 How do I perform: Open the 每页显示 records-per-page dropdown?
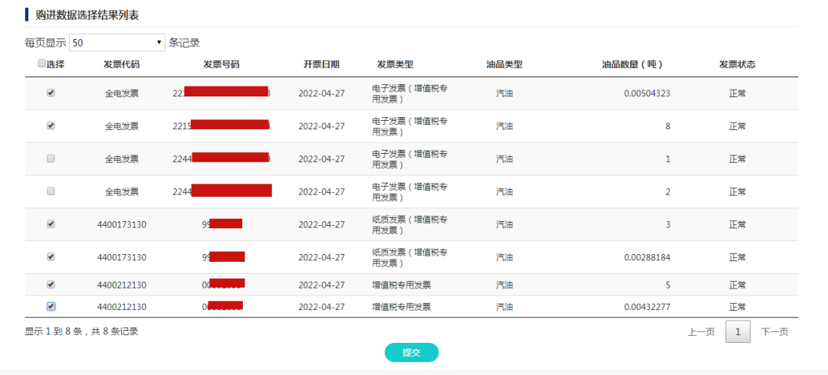pyautogui.click(x=117, y=43)
